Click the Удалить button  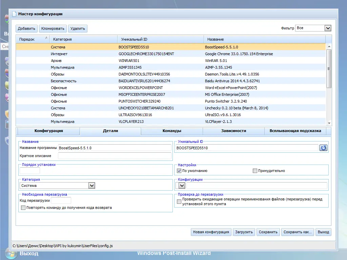[x=78, y=28]
